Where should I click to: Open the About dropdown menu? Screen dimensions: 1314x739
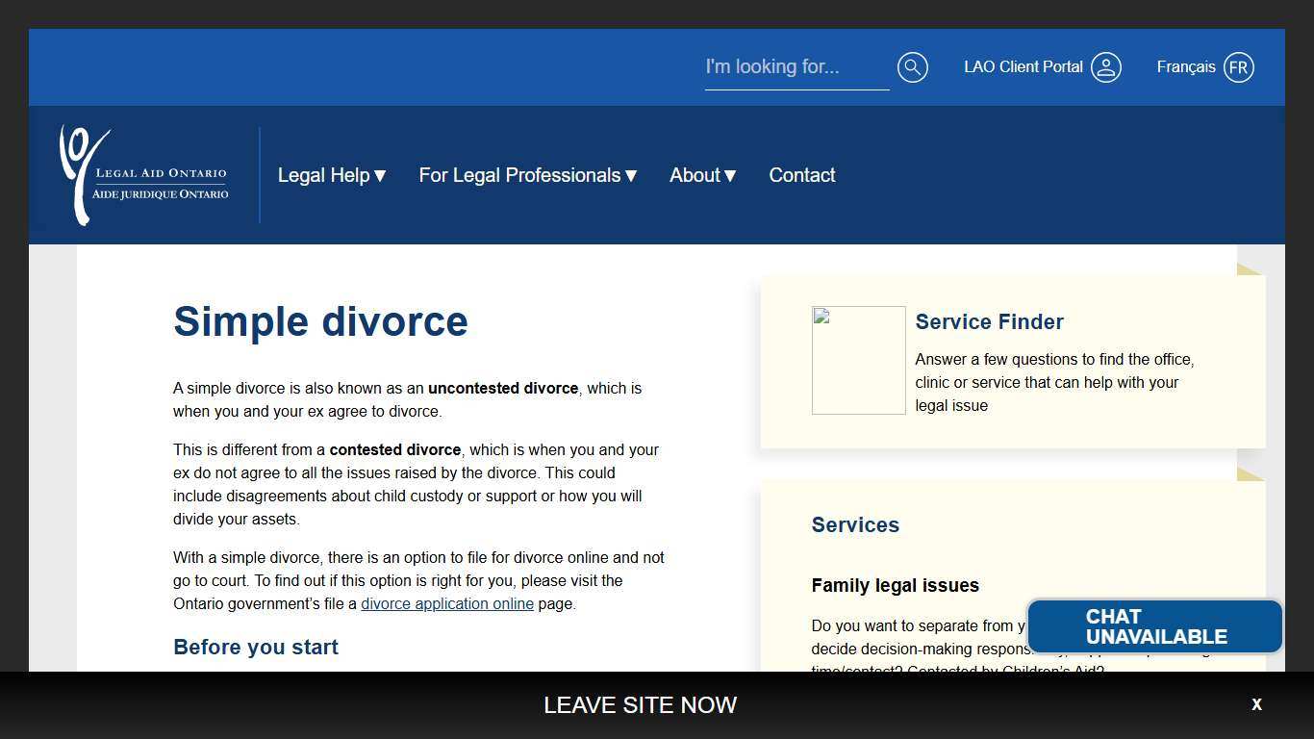[x=702, y=175]
